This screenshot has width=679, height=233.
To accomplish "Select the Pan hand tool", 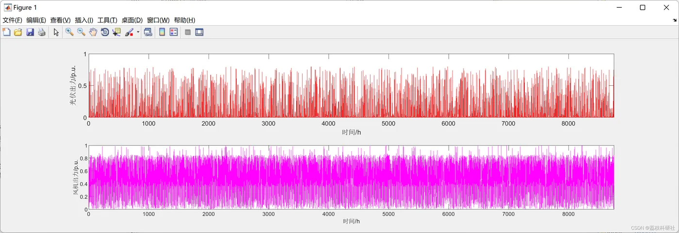I will pyautogui.click(x=93, y=32).
